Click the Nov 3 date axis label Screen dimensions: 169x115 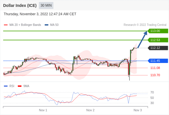coord(138,110)
